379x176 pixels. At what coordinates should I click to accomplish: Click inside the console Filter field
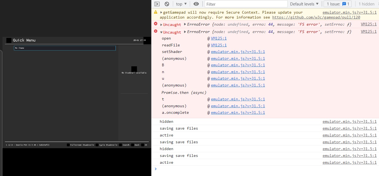tap(245, 4)
